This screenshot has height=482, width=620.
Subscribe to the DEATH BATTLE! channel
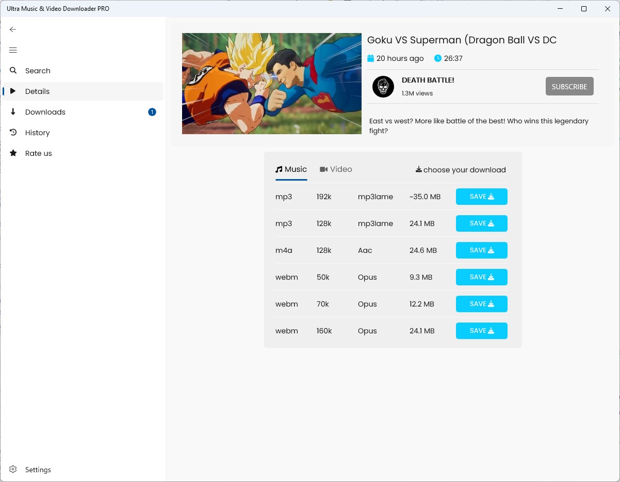(x=569, y=87)
